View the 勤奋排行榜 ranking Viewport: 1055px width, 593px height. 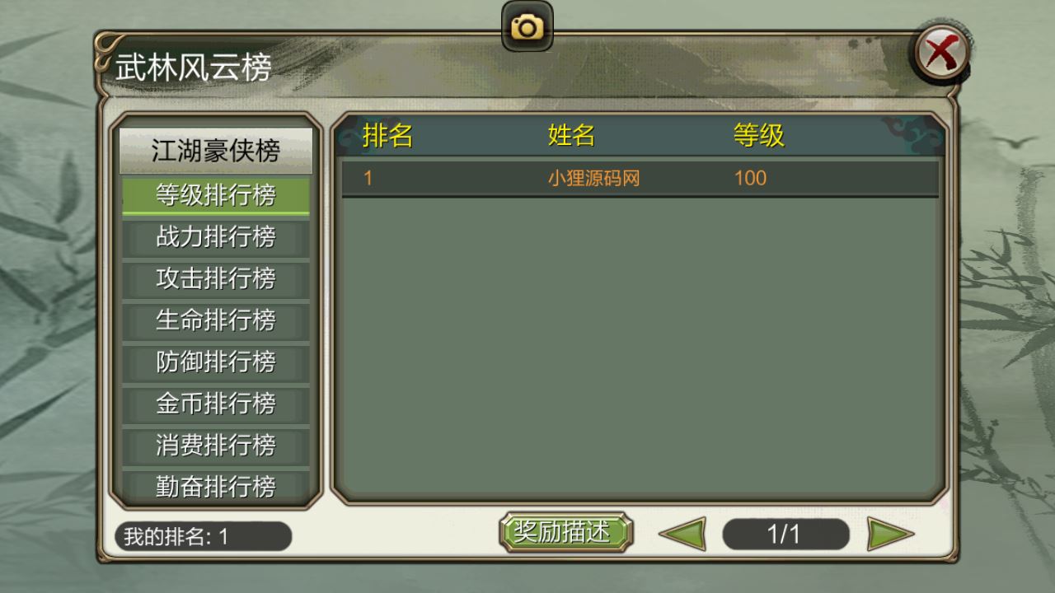(216, 487)
